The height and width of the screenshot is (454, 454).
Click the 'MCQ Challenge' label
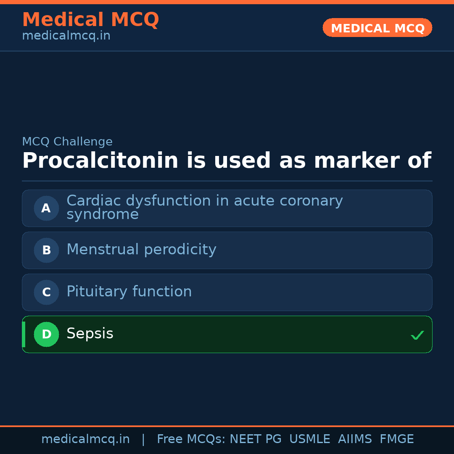tap(67, 142)
